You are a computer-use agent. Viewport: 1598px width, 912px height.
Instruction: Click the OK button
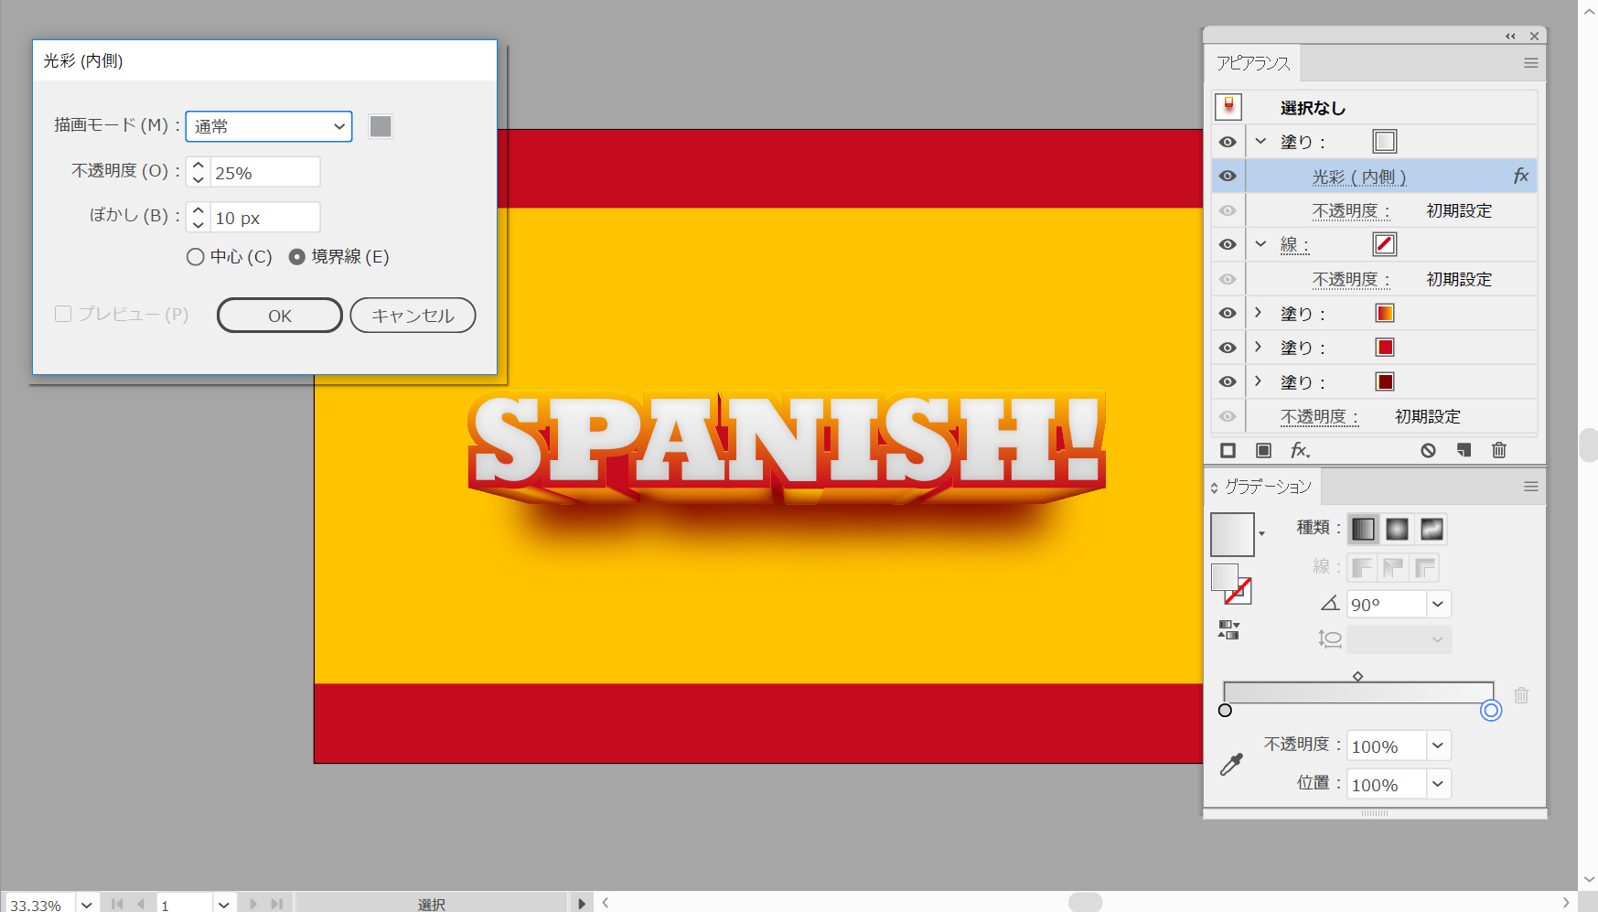pos(279,316)
